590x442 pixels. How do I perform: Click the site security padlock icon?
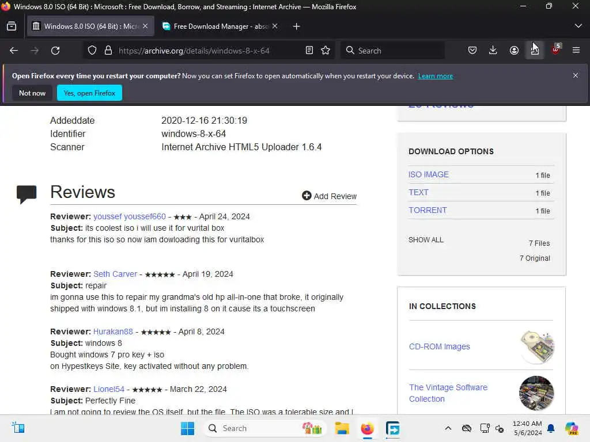click(108, 51)
